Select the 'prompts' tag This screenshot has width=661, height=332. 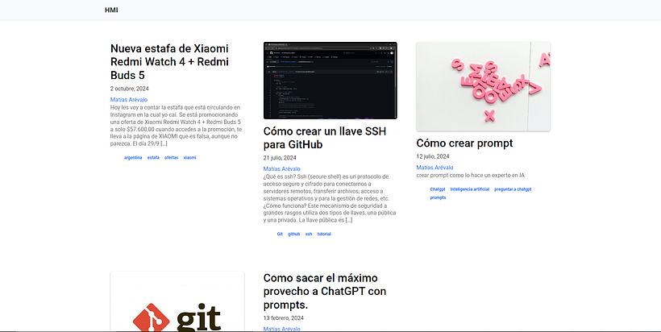438,197
